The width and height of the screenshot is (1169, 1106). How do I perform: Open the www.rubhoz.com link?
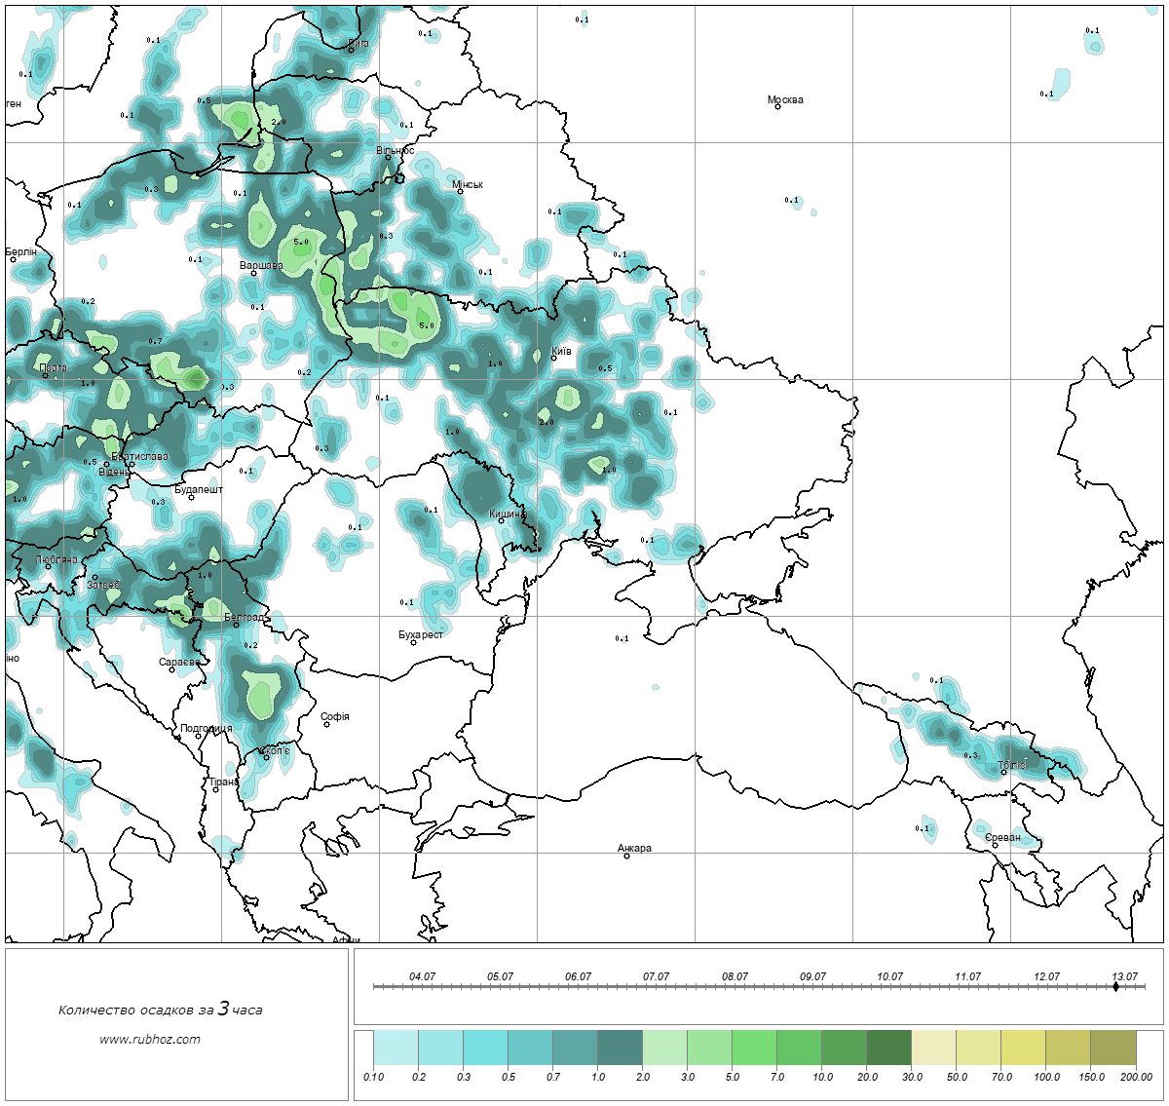[150, 1039]
